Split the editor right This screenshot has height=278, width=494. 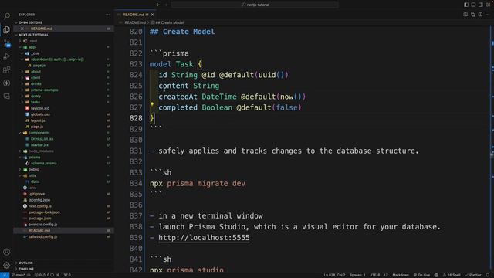480,15
